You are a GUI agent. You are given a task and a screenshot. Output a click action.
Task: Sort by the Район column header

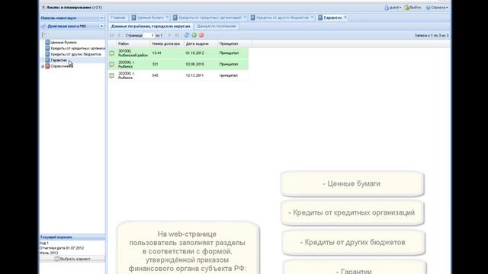tap(133, 44)
